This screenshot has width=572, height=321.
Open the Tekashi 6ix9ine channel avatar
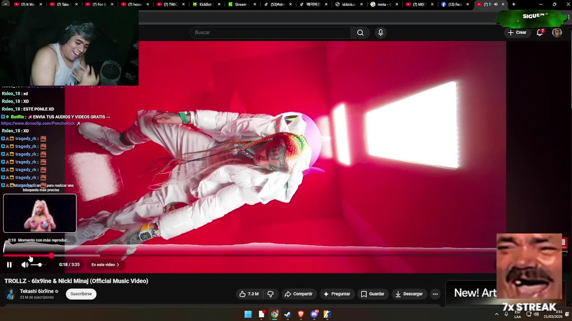point(11,294)
